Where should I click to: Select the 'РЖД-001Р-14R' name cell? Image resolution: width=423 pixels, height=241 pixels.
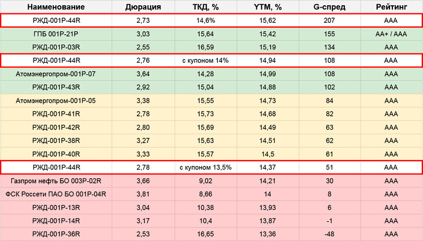[56, 221]
